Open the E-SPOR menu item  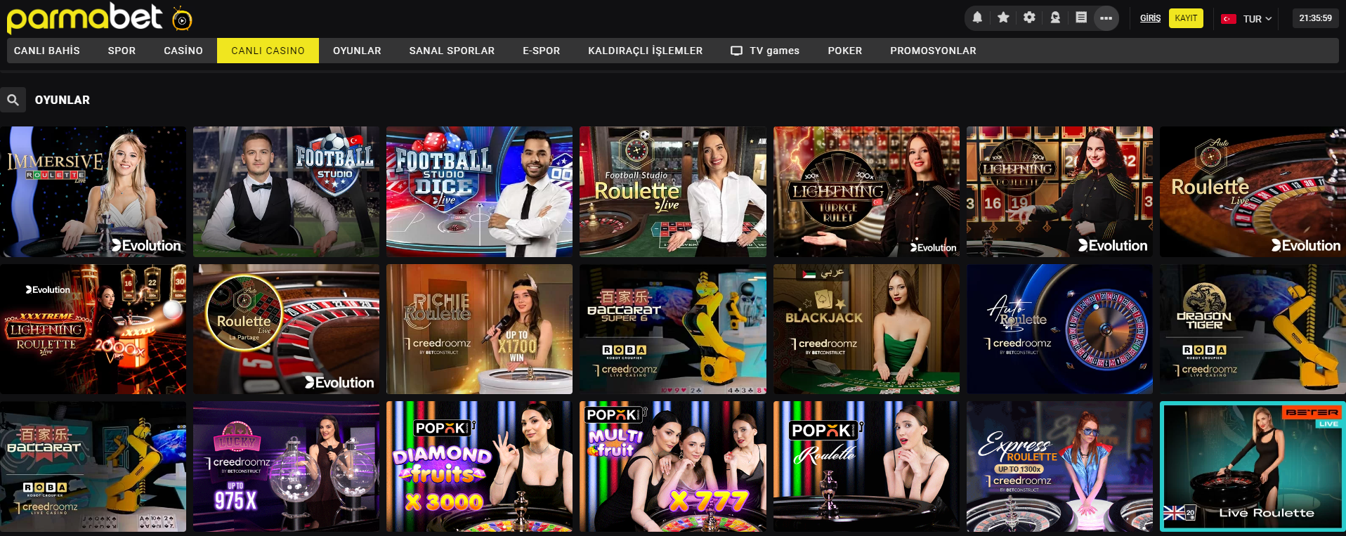coord(541,51)
